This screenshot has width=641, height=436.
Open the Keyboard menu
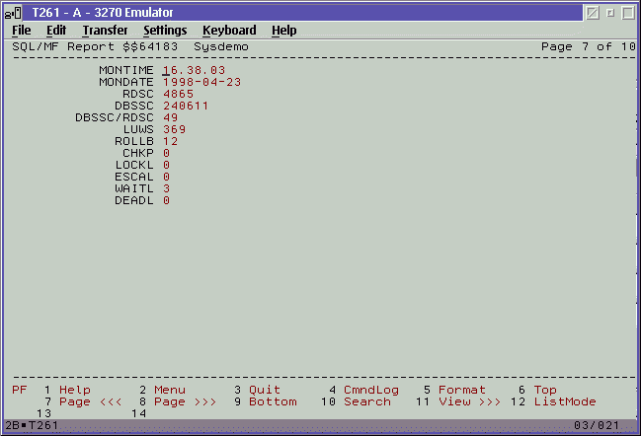(x=229, y=31)
